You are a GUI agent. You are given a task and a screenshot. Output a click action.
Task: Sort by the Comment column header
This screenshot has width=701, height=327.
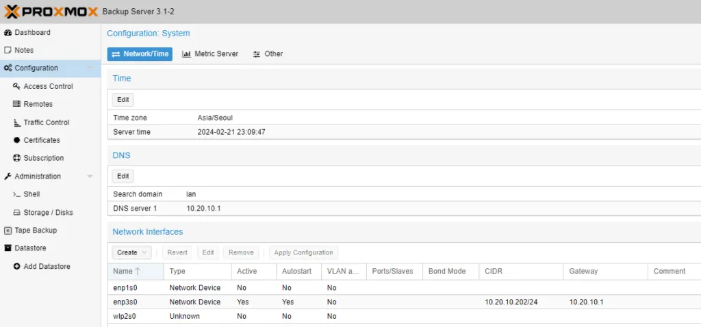coord(674,271)
